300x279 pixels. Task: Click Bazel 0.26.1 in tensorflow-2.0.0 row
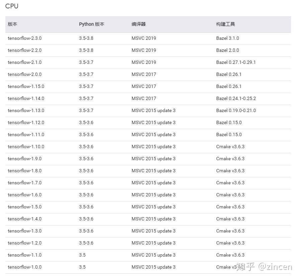[229, 75]
